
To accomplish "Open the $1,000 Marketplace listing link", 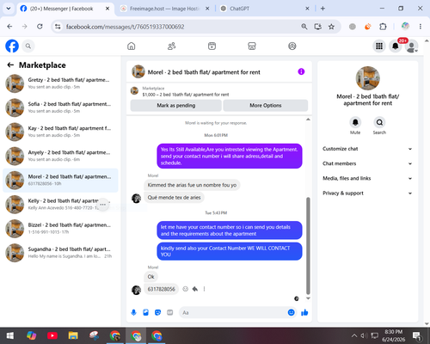I will click(186, 95).
